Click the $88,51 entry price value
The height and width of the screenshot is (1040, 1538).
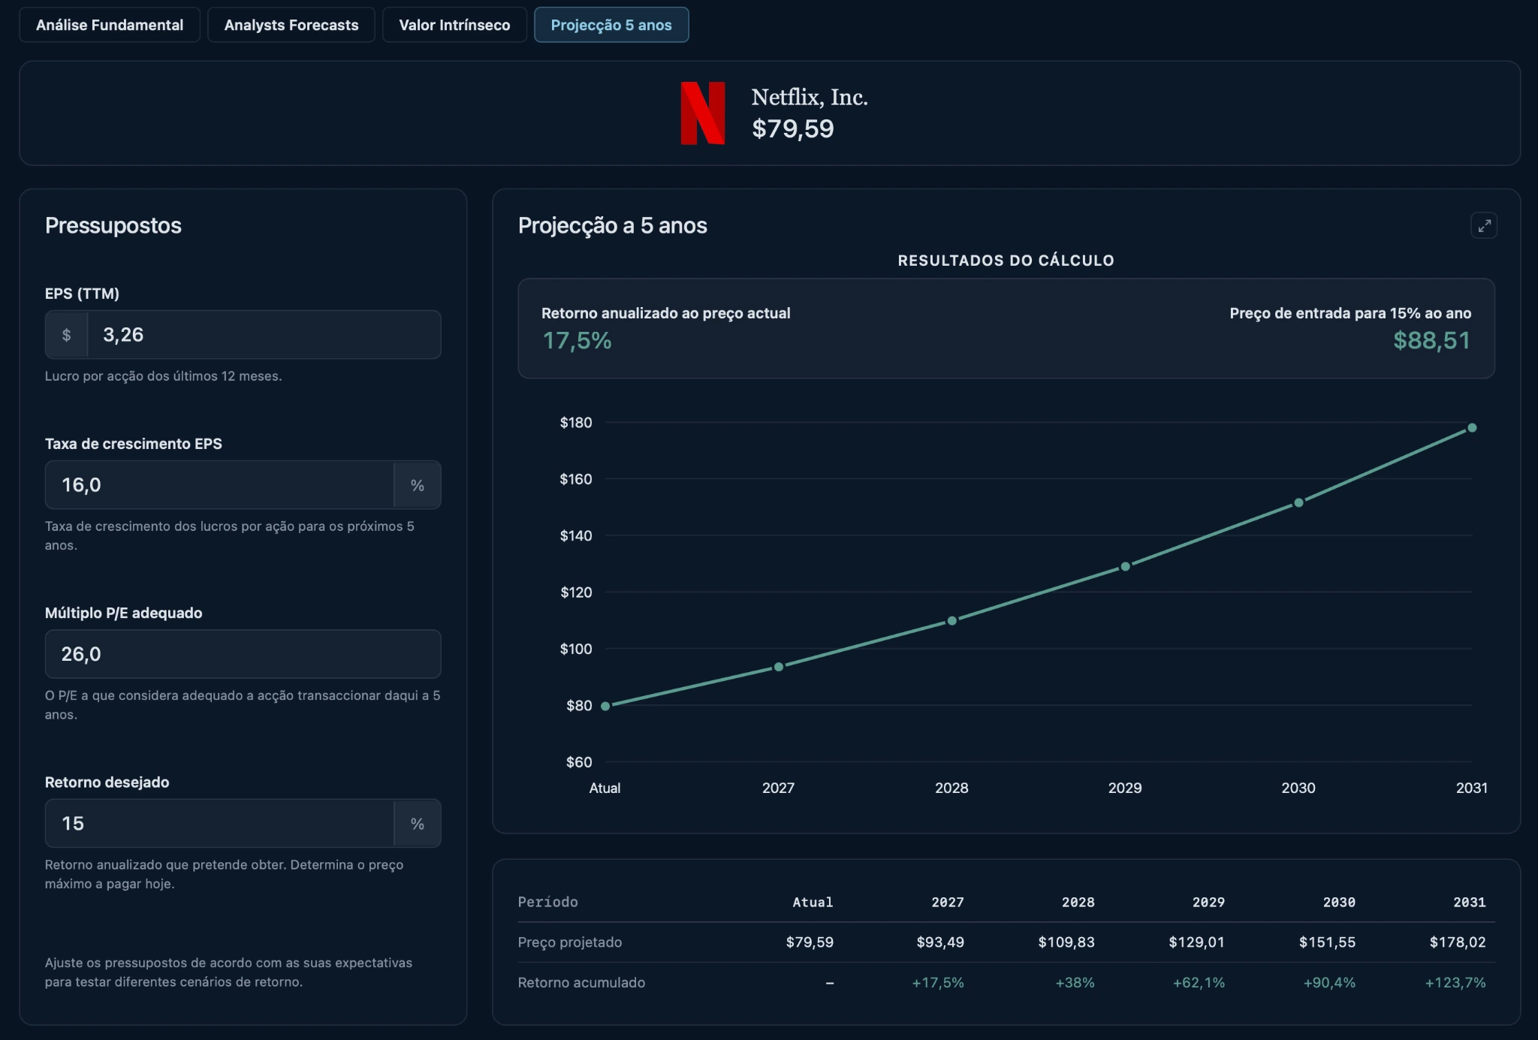click(x=1432, y=341)
